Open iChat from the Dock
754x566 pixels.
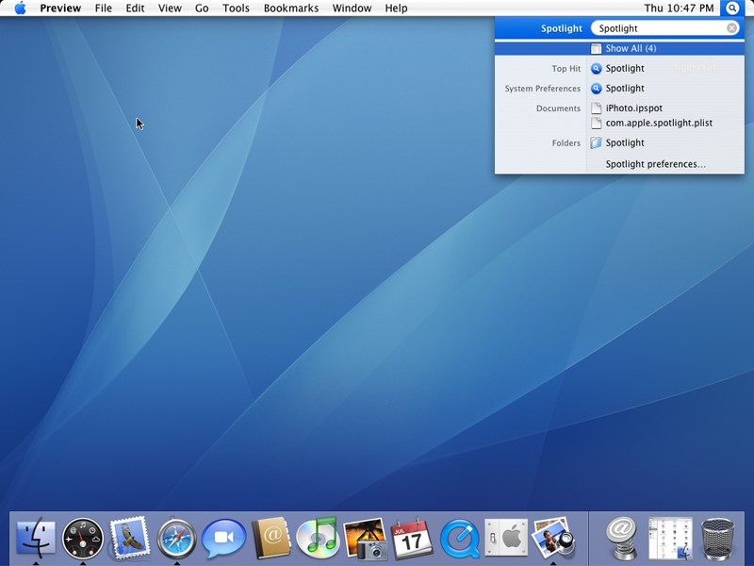pyautogui.click(x=223, y=538)
